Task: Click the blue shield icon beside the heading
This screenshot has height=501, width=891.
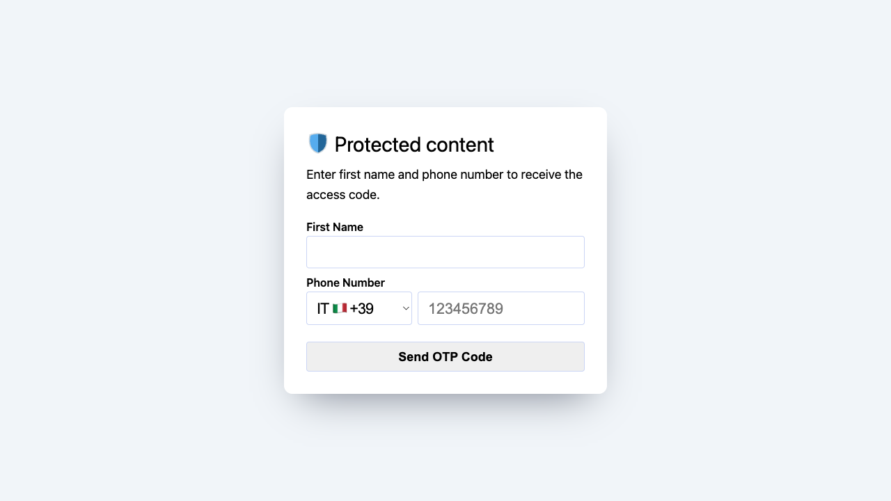Action: [x=317, y=143]
